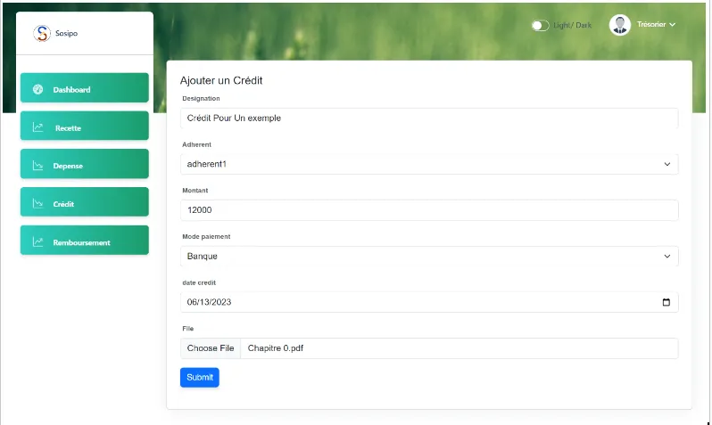
Task: Click the Crédit chart icon
Action: click(38, 204)
